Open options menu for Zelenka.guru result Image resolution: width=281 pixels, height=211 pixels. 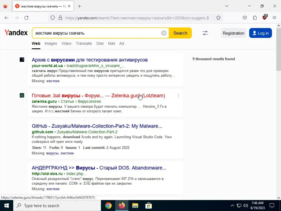(x=178, y=96)
